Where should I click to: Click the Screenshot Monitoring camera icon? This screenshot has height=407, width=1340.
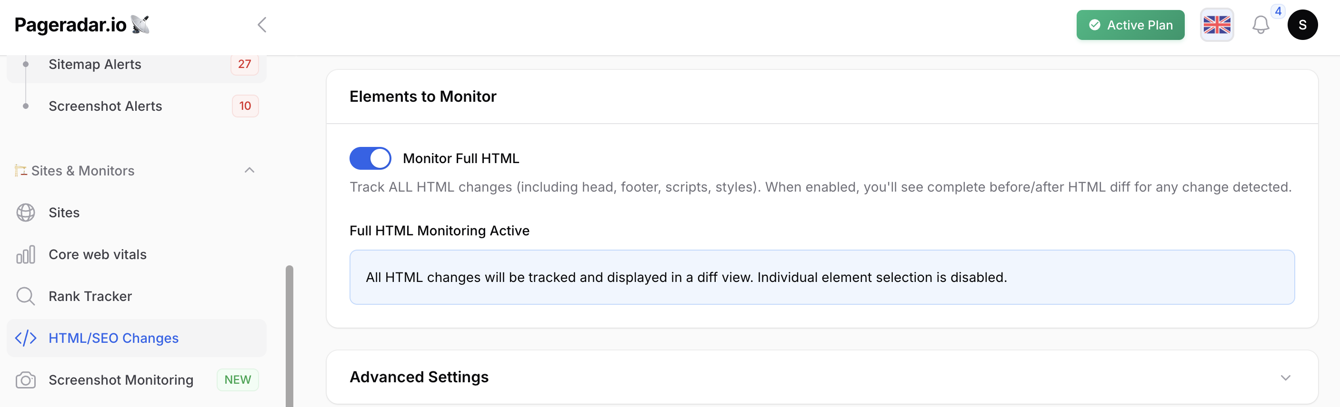[26, 380]
